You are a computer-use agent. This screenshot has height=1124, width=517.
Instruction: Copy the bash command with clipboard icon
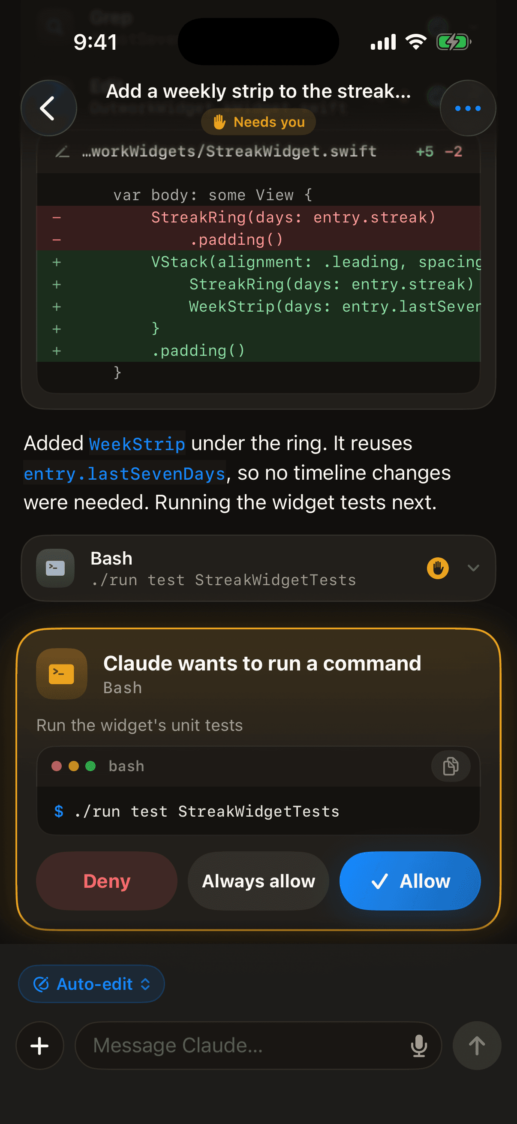[x=450, y=766]
